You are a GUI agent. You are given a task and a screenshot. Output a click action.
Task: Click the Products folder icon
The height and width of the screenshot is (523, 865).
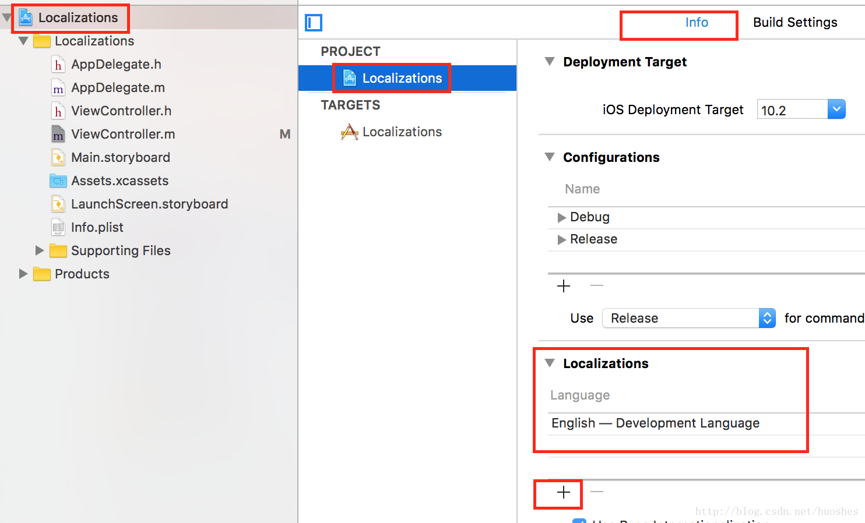[x=42, y=274]
